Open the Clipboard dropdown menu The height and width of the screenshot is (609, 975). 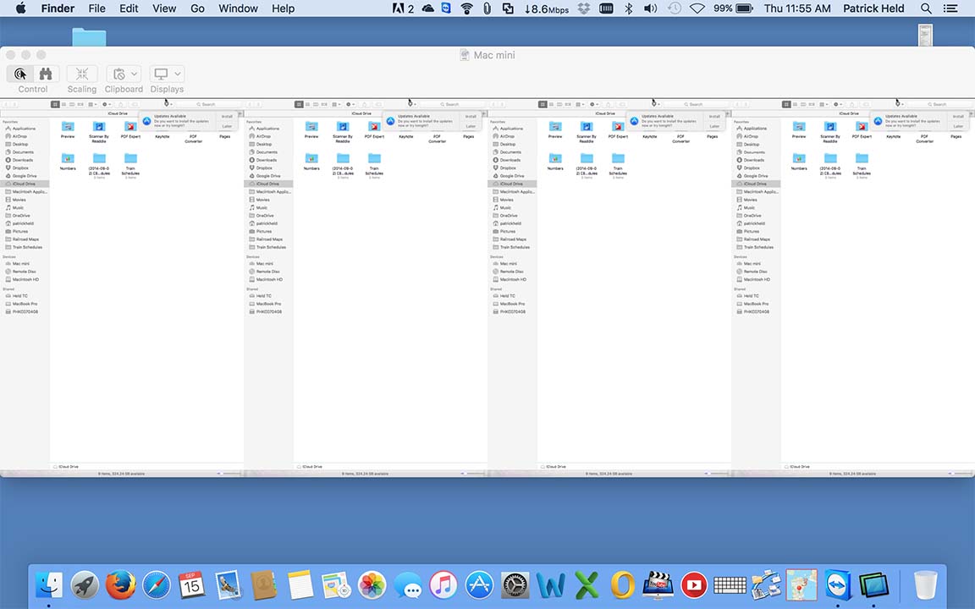tap(124, 74)
